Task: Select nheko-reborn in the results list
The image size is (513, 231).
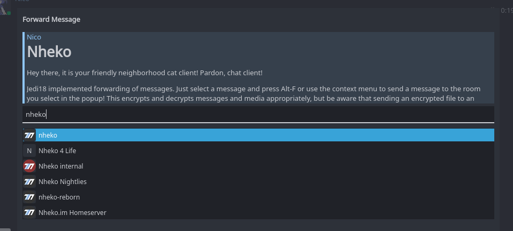Action: tap(59, 197)
